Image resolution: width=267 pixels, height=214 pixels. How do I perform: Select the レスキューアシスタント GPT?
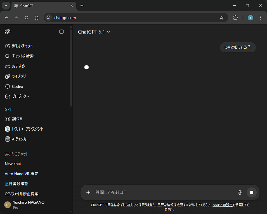coord(28,129)
